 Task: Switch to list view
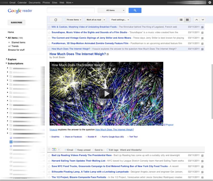pos(181,19)
